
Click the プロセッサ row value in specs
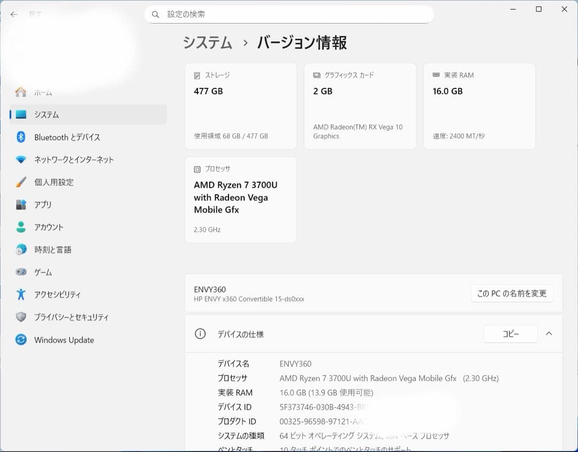(x=389, y=378)
